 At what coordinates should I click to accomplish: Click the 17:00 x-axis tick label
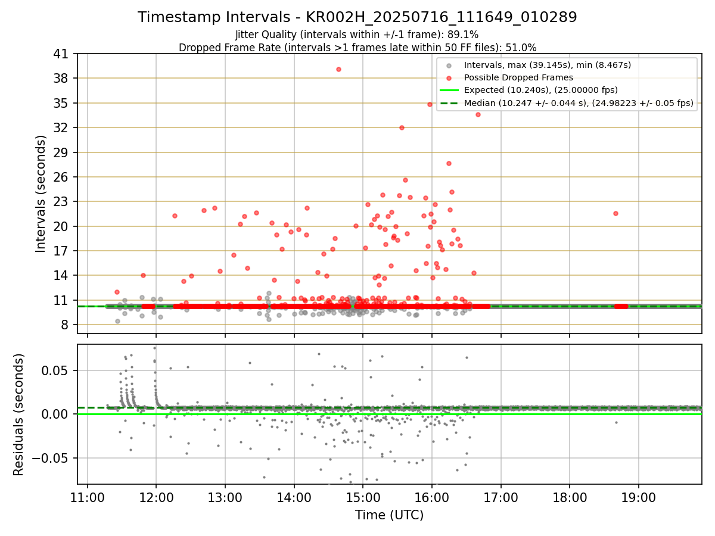501,497
